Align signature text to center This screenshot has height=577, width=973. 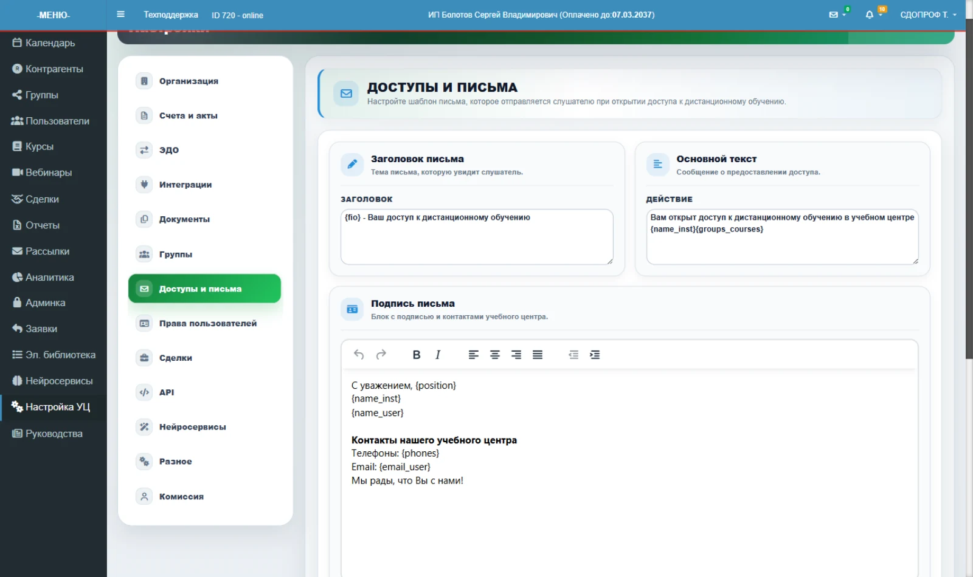[x=495, y=355]
